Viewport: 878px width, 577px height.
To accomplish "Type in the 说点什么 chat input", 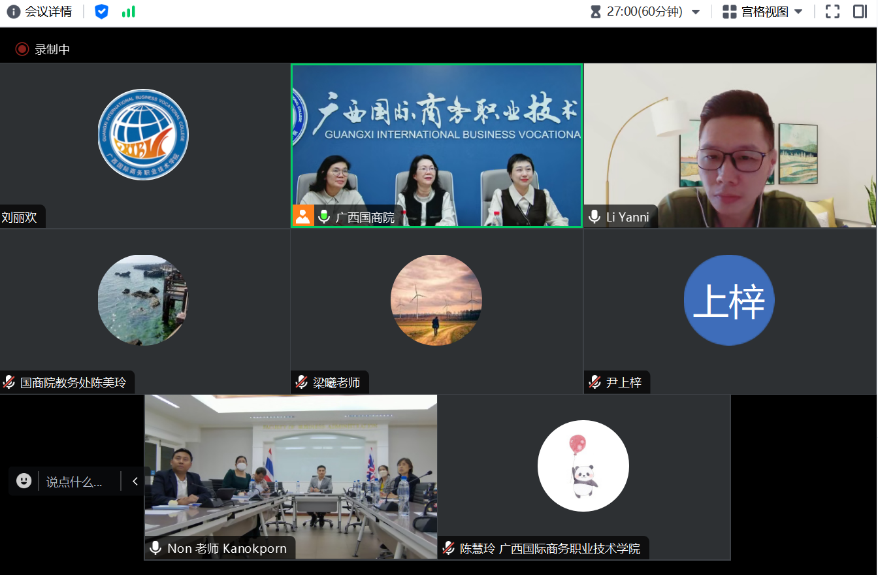I will (x=74, y=482).
